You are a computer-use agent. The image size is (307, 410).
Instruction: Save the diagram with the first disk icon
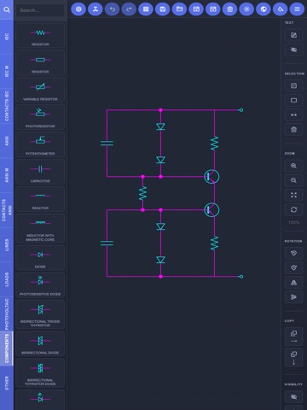point(163,9)
